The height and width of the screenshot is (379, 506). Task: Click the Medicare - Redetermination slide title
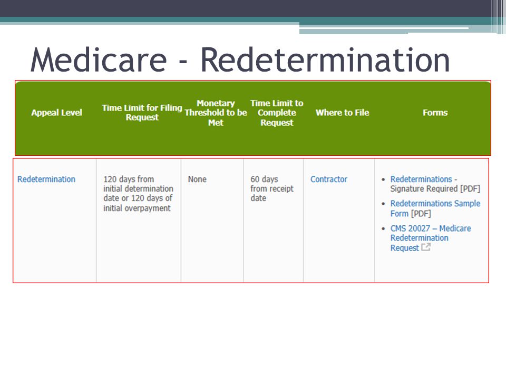pos(240,59)
